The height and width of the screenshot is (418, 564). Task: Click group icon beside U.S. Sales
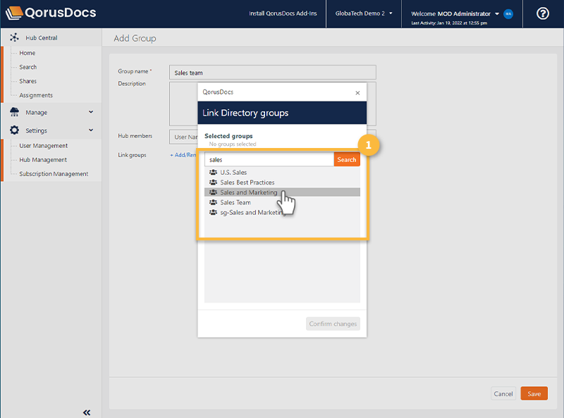(214, 172)
